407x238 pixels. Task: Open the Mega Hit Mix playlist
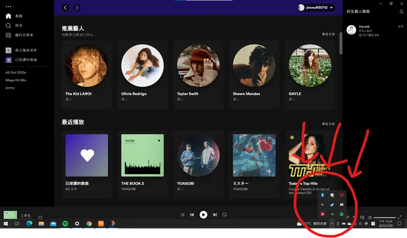pos(16,80)
